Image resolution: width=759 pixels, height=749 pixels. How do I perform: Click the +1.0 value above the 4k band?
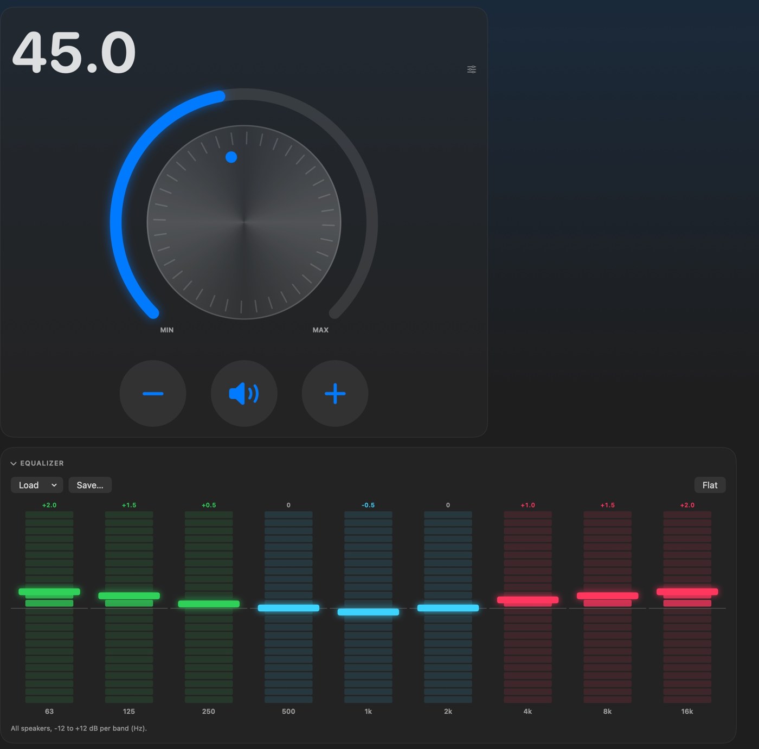pyautogui.click(x=528, y=505)
